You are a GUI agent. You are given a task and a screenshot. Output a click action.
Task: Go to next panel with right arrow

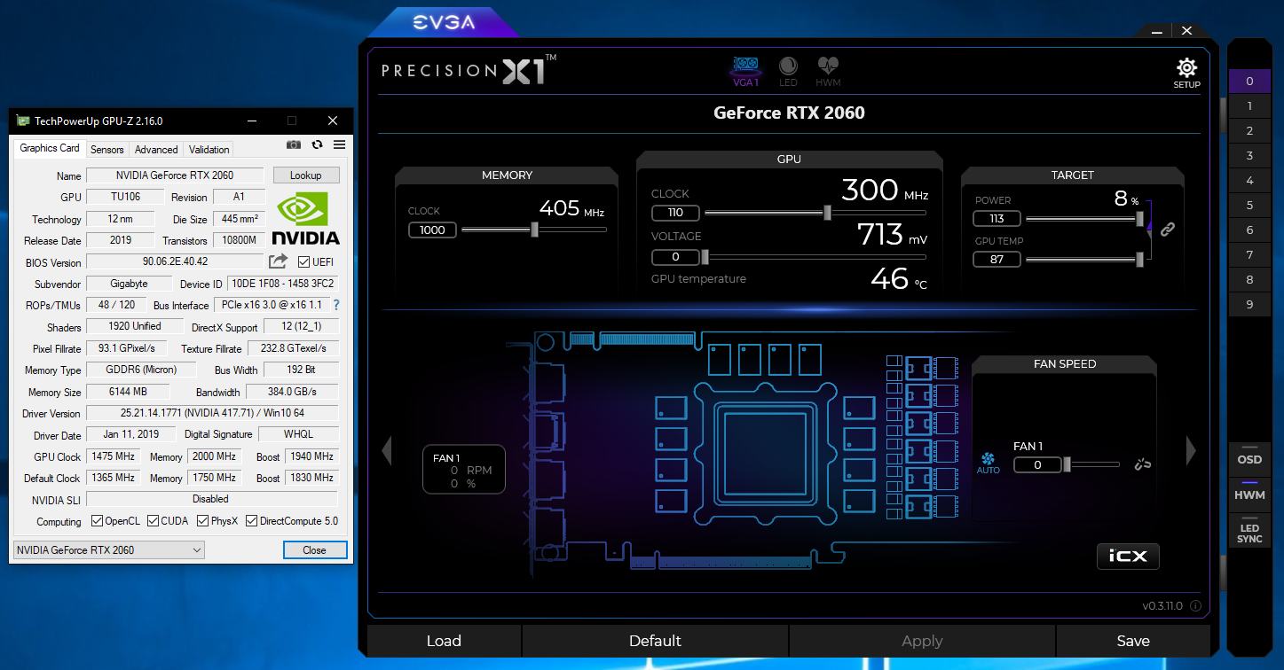click(x=1191, y=451)
